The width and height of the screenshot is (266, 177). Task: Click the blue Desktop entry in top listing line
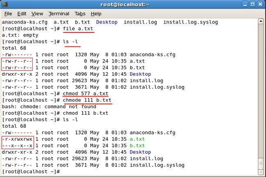[107, 22]
